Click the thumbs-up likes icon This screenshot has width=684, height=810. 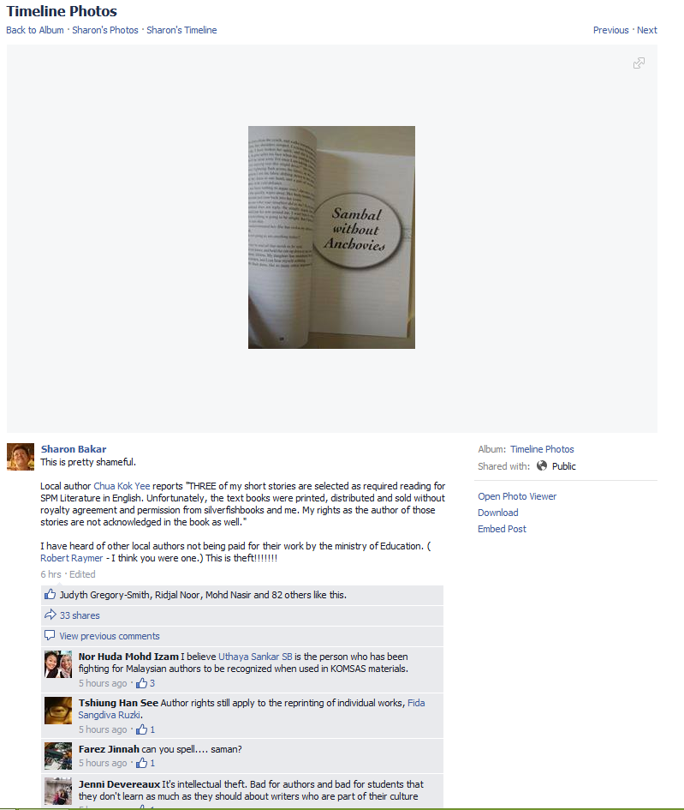[50, 595]
